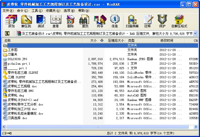The image size is (200, 137).
Task: Click the address bar path text
Action: coord(107,33)
